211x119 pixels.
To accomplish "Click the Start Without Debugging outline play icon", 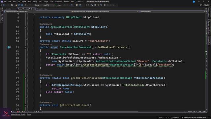I will click(x=64, y=5).
